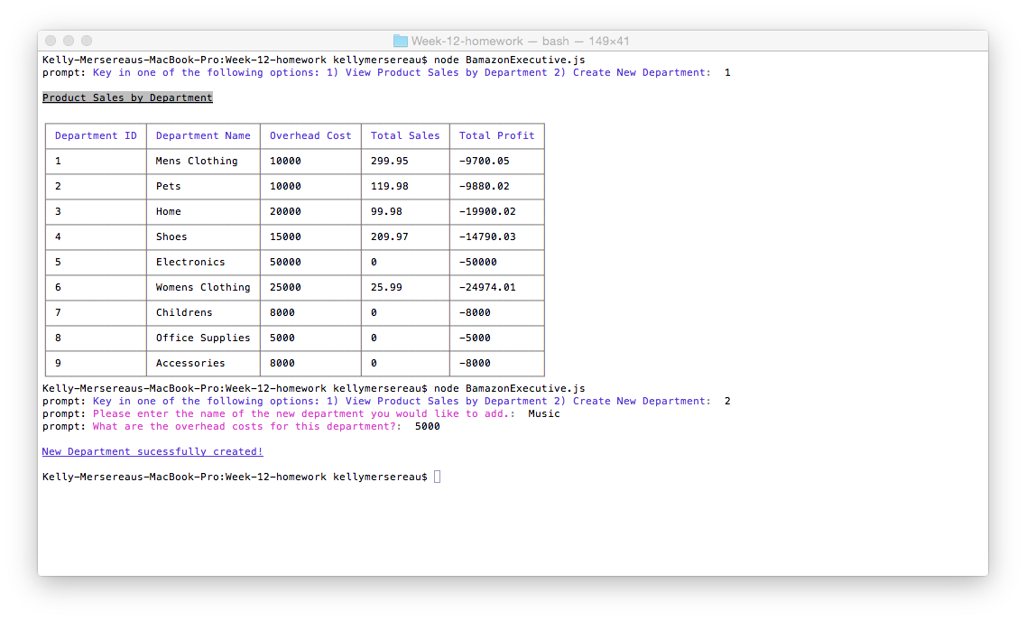Click the Office Supplies overhead cost 5000

282,338
